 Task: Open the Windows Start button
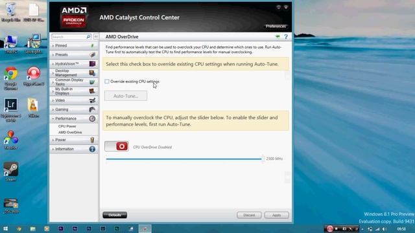point(5,228)
